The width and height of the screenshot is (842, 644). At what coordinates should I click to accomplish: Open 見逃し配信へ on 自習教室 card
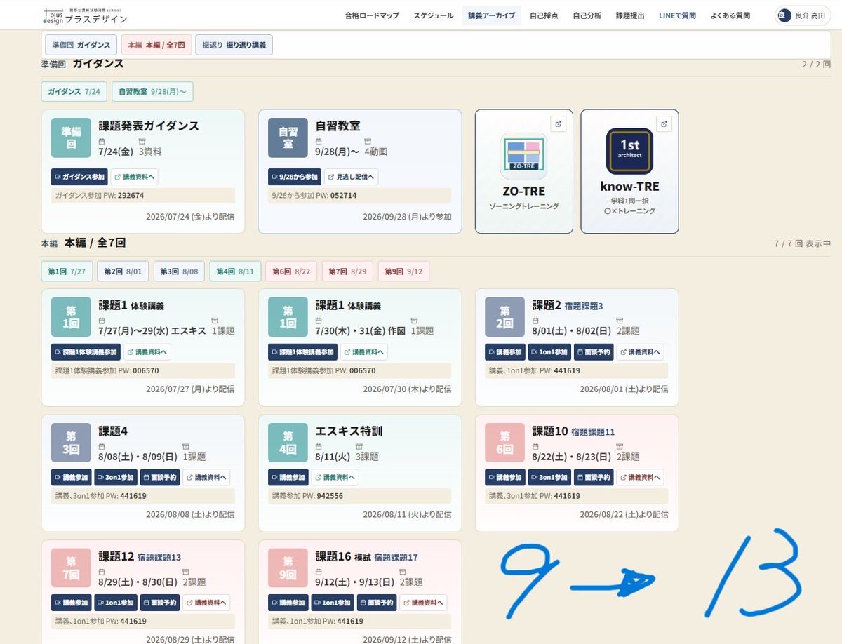coord(352,177)
